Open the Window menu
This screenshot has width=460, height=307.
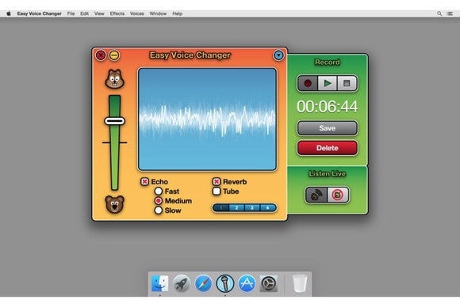pos(158,13)
